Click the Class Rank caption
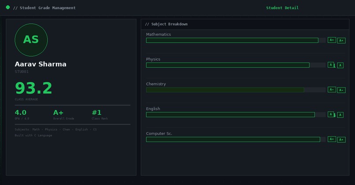Screen dimensions: 355x185 click(x=100, y=118)
